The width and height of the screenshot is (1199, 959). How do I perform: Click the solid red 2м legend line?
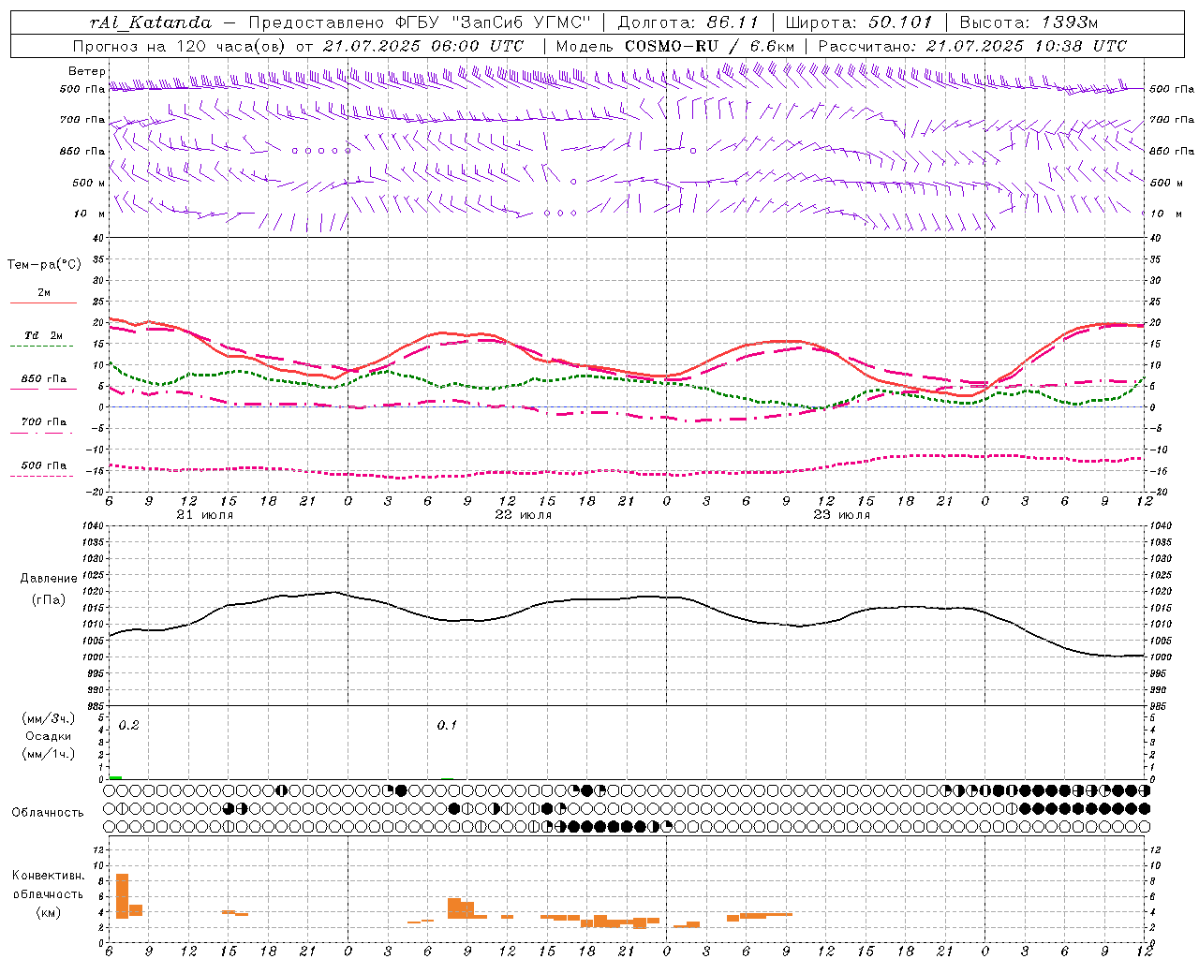(x=43, y=303)
